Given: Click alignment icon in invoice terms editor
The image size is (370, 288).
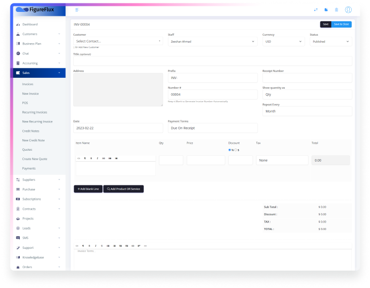Looking at the screenshot, I should click(139, 246).
